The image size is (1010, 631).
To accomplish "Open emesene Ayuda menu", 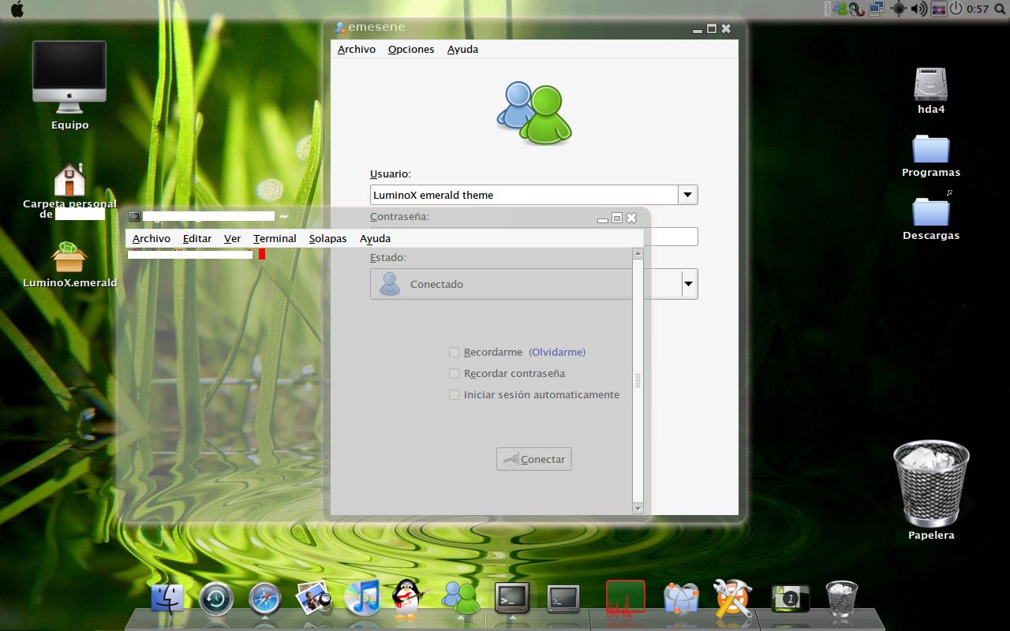I will point(462,49).
